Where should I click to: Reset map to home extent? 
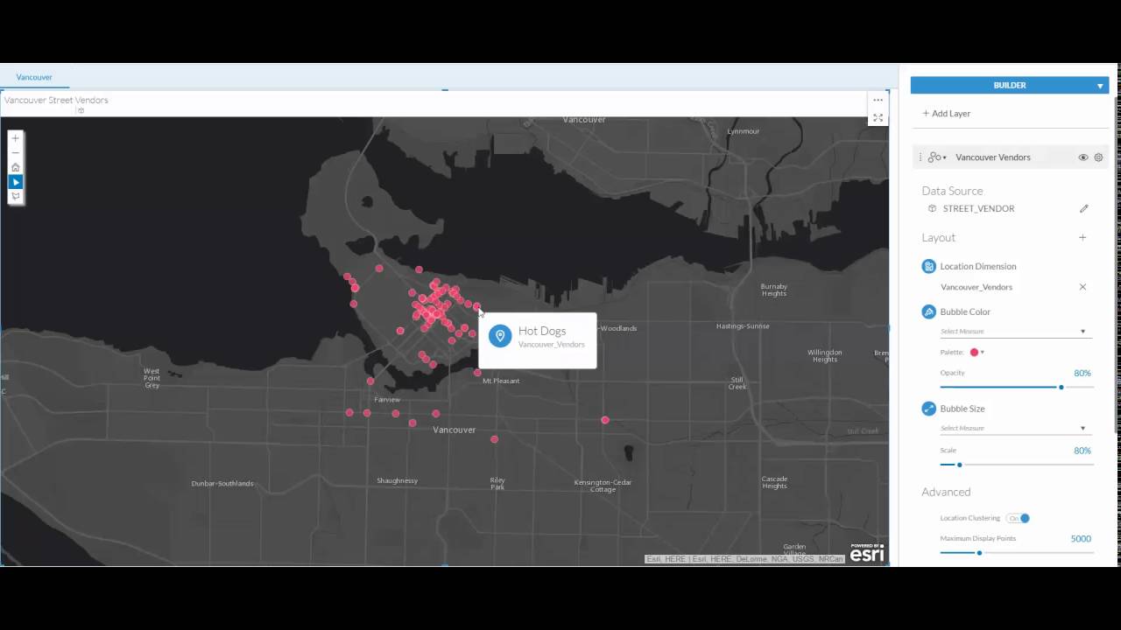pos(15,167)
